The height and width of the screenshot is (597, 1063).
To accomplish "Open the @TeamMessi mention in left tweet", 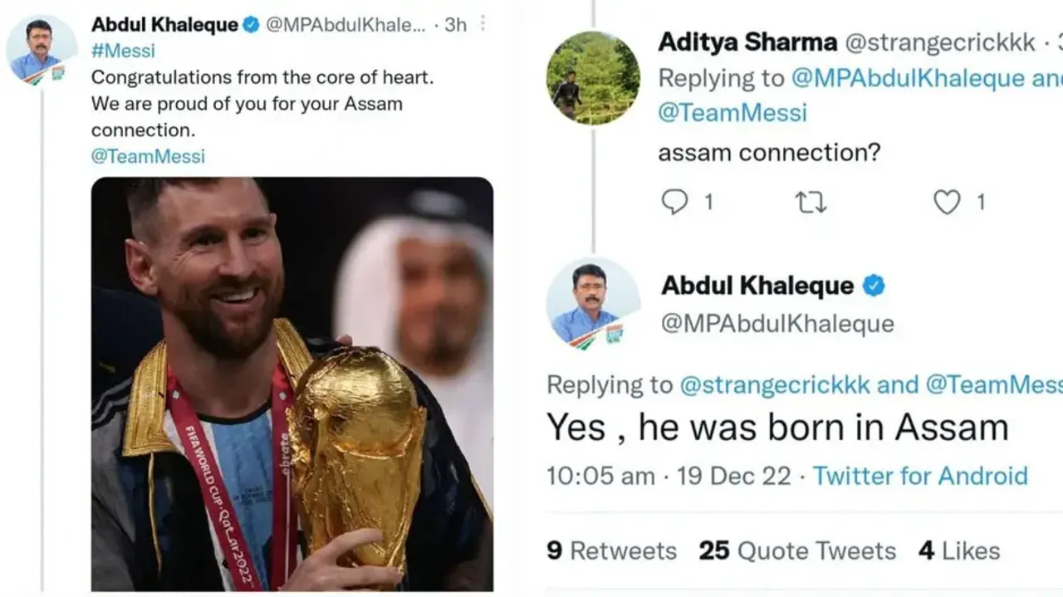I will [148, 156].
